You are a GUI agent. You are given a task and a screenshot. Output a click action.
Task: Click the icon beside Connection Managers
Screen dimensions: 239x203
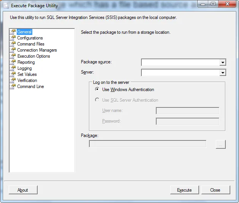coord(13,50)
